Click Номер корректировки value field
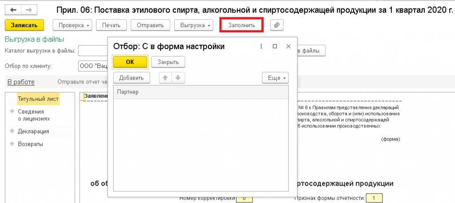Screen dimensions: 455x203 coord(244,199)
